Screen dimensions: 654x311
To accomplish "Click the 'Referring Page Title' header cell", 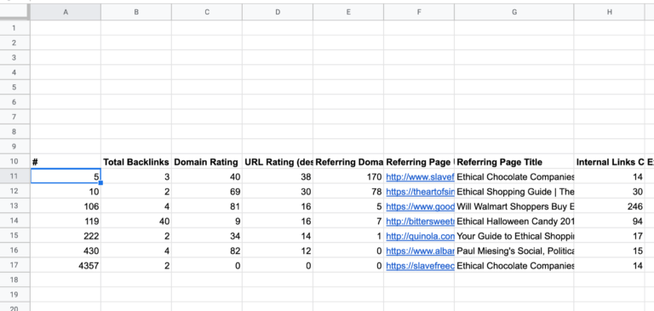I will (x=514, y=162).
